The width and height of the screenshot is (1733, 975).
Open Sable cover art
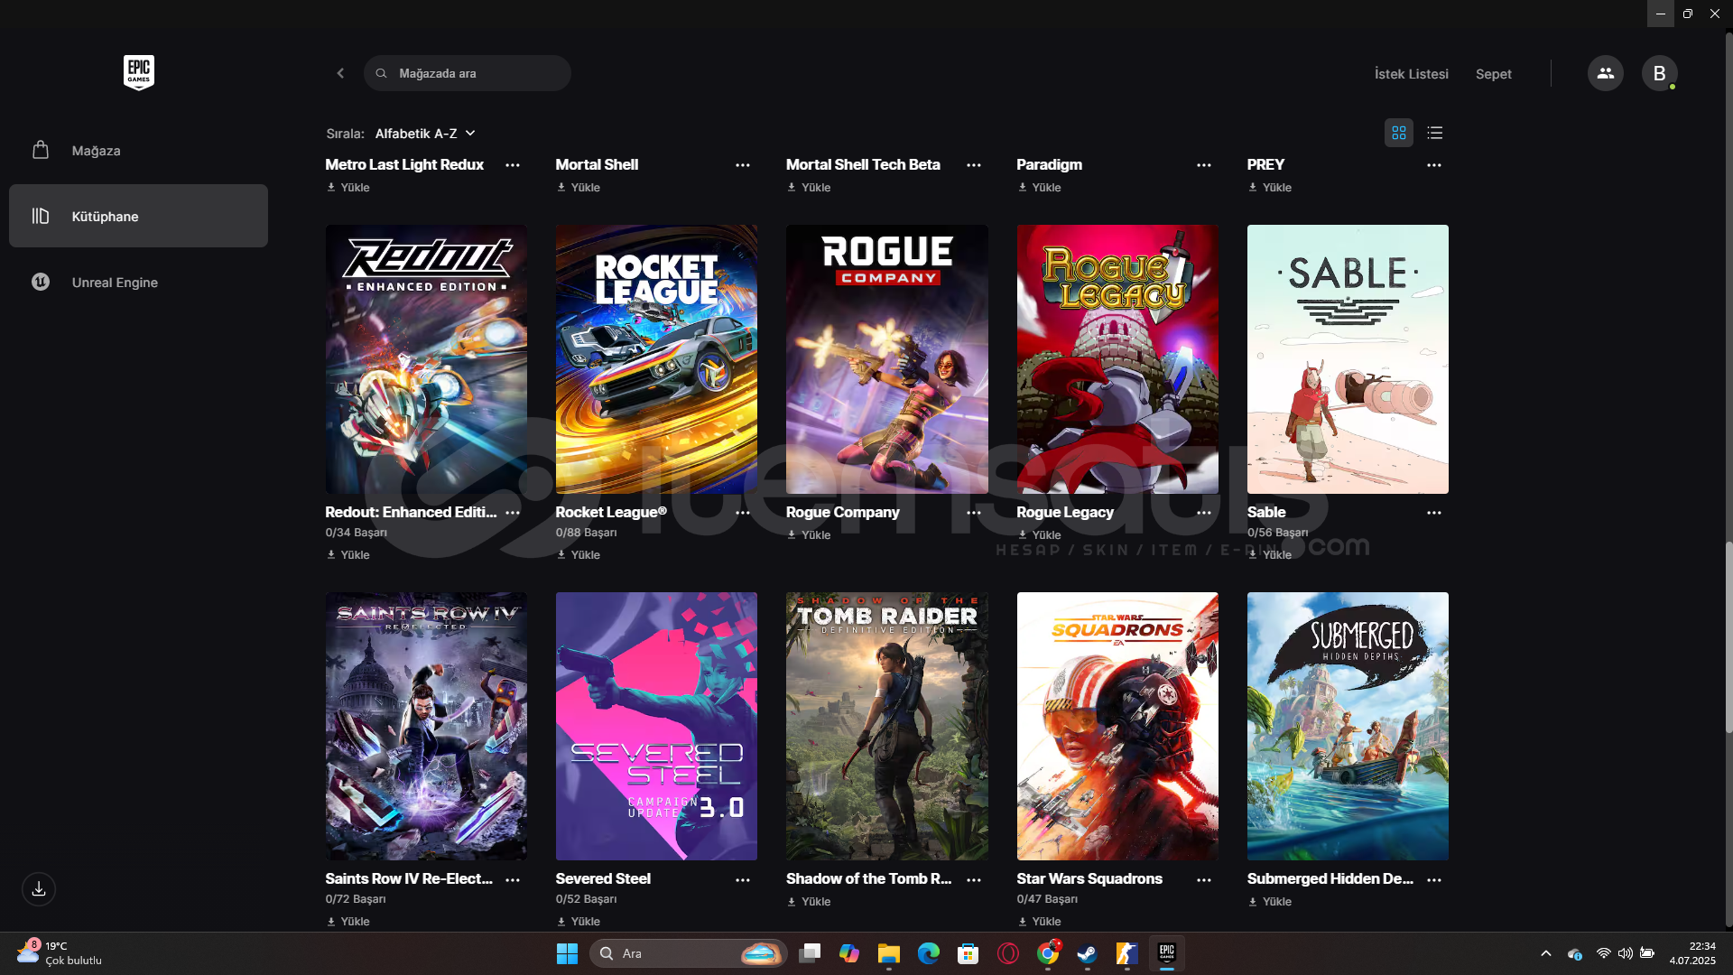[1348, 359]
